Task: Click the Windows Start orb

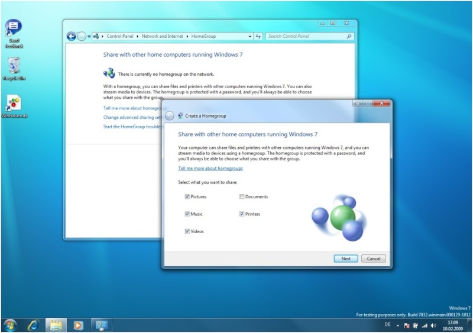Action: click(10, 325)
